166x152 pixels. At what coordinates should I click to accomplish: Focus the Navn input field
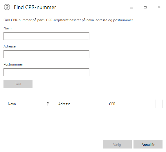(46, 36)
